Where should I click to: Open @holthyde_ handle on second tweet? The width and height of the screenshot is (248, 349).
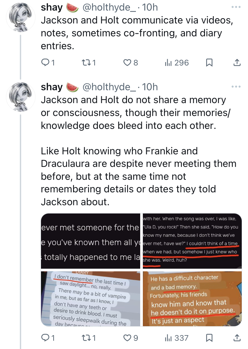coord(109,87)
